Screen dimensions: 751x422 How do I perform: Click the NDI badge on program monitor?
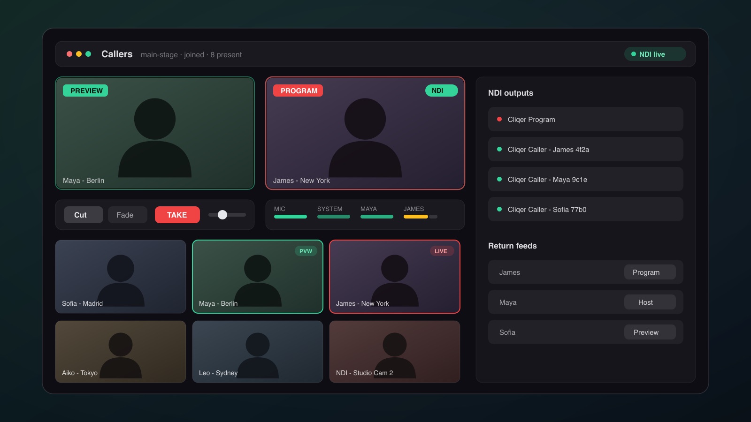(442, 90)
